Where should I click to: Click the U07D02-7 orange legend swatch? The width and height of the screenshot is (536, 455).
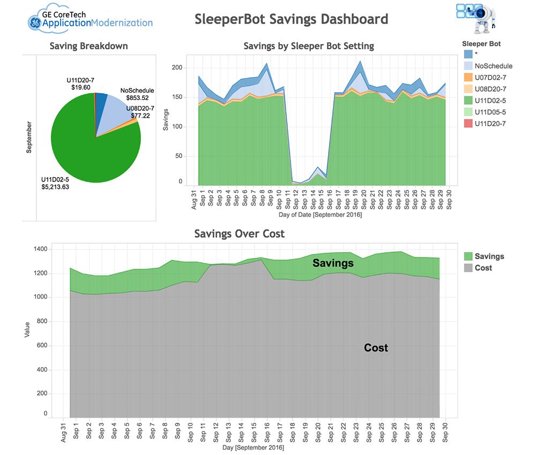(x=468, y=78)
